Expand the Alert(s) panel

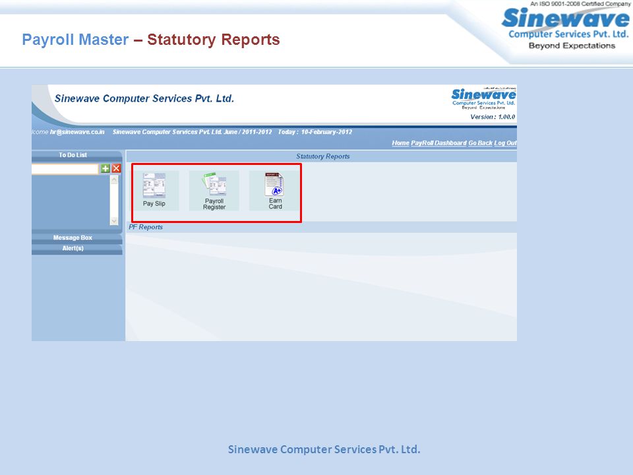pos(76,249)
